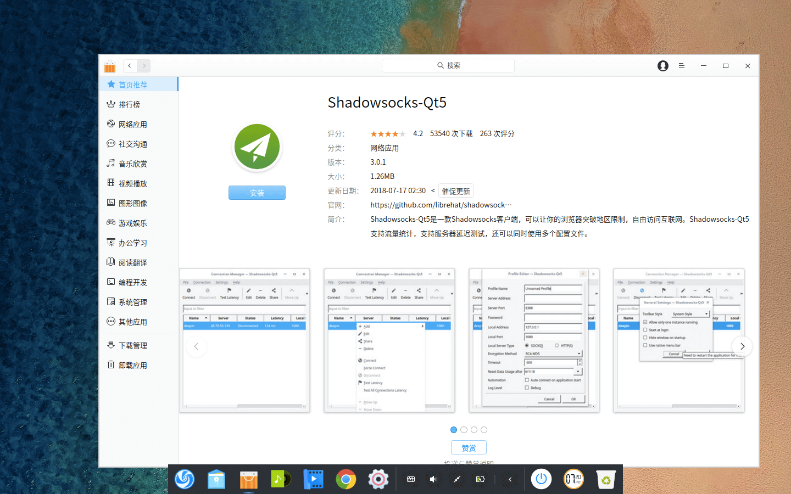Open 其他应用 other apps category
Viewport: 791px width, 494px height.
click(x=138, y=322)
